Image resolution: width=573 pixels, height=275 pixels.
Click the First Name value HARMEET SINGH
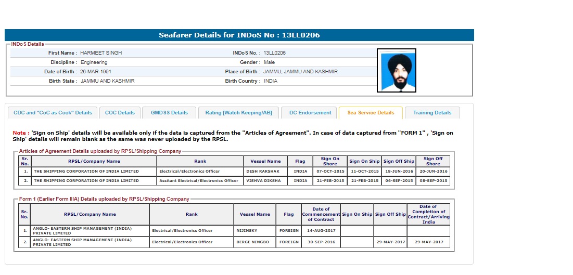[101, 53]
